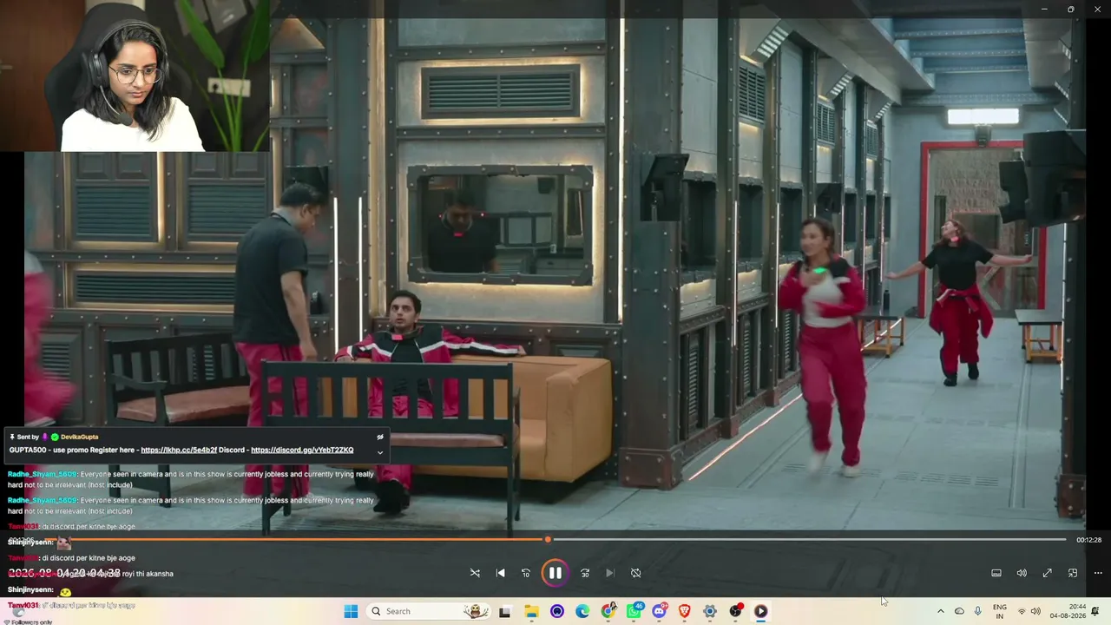The width and height of the screenshot is (1111, 625).
Task: Open the Wi-Fi network tray icon
Action: pos(1022,611)
